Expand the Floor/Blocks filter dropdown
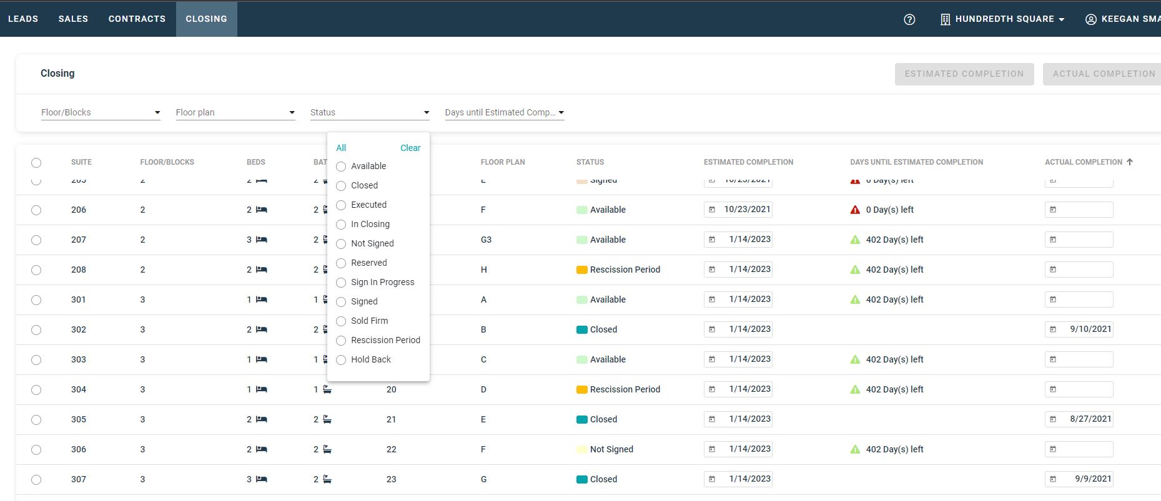The height and width of the screenshot is (501, 1161). click(x=101, y=112)
